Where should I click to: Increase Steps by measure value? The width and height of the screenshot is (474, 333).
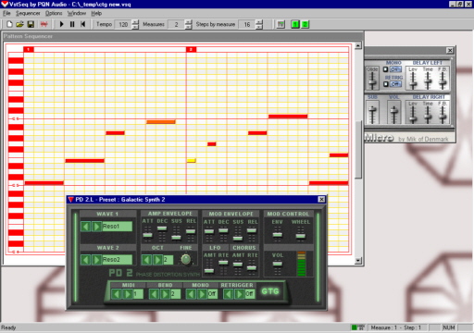259,22
